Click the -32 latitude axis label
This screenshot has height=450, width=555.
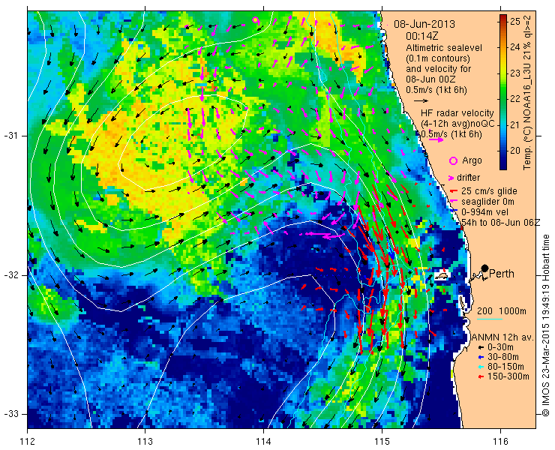[x=11, y=275]
